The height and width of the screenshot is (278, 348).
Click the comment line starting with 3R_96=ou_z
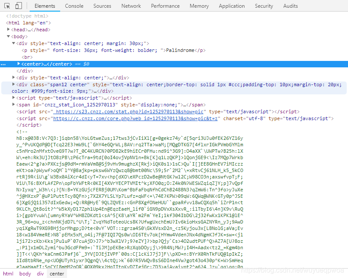tap(130, 222)
